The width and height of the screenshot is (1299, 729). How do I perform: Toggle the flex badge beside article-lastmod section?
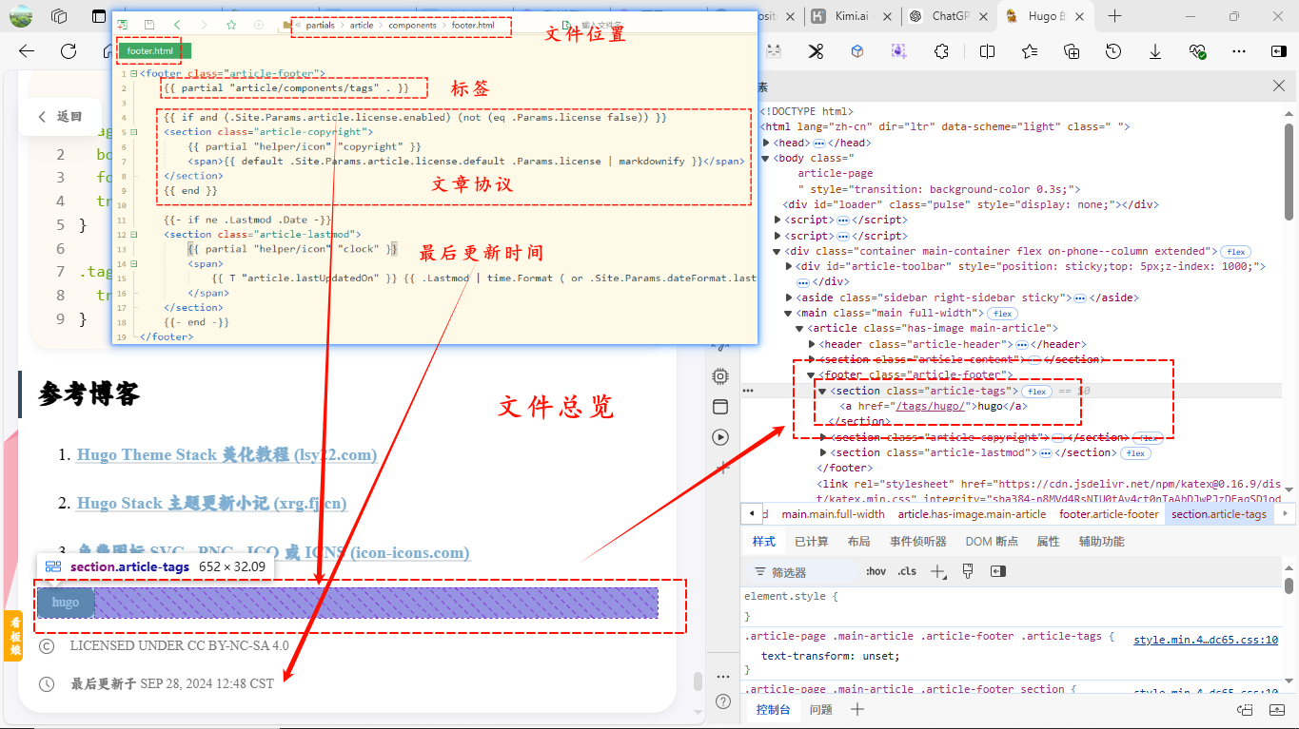(1135, 453)
